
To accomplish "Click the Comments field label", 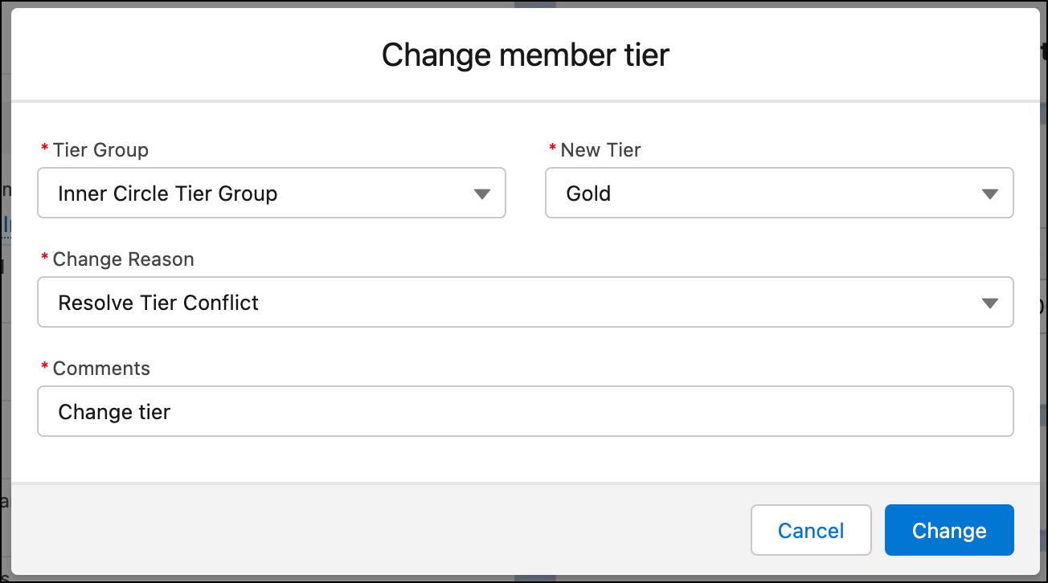I will click(x=100, y=368).
